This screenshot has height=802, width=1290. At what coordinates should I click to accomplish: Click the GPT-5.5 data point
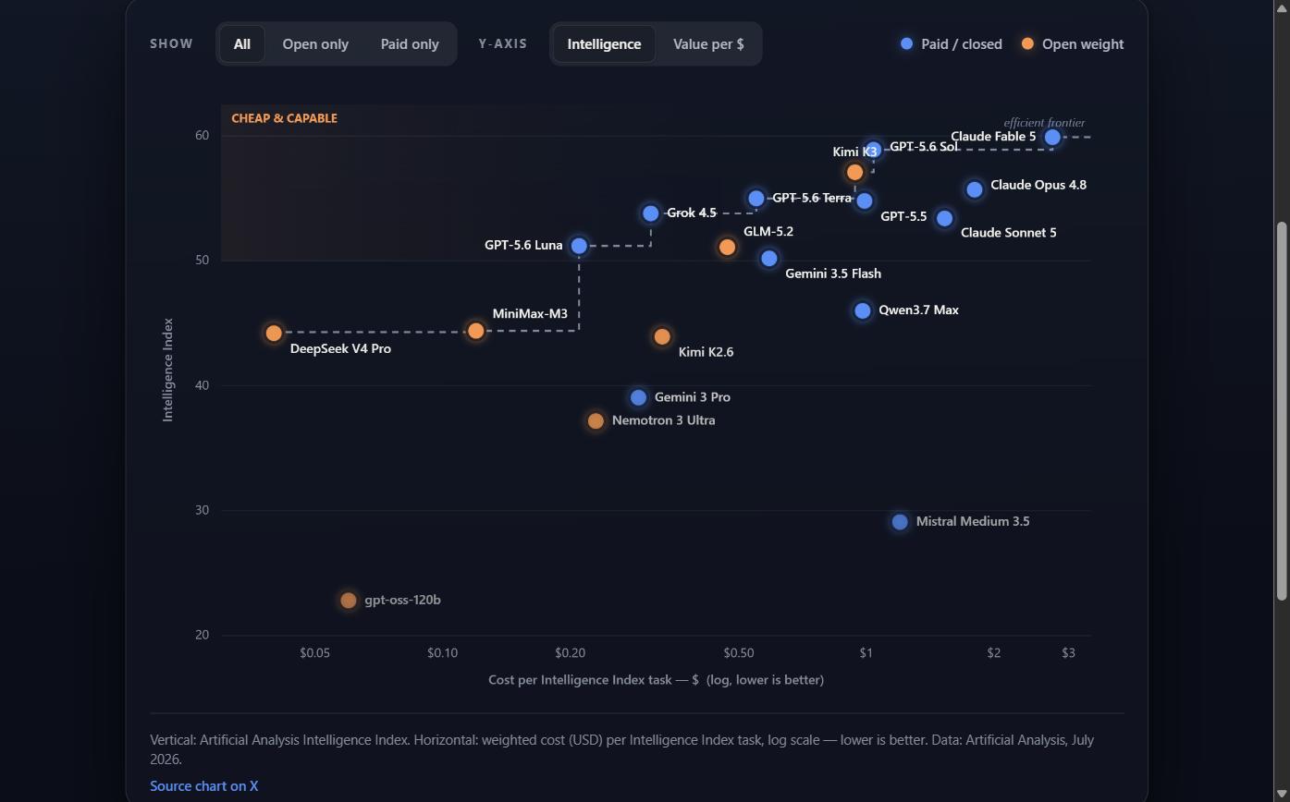(864, 200)
